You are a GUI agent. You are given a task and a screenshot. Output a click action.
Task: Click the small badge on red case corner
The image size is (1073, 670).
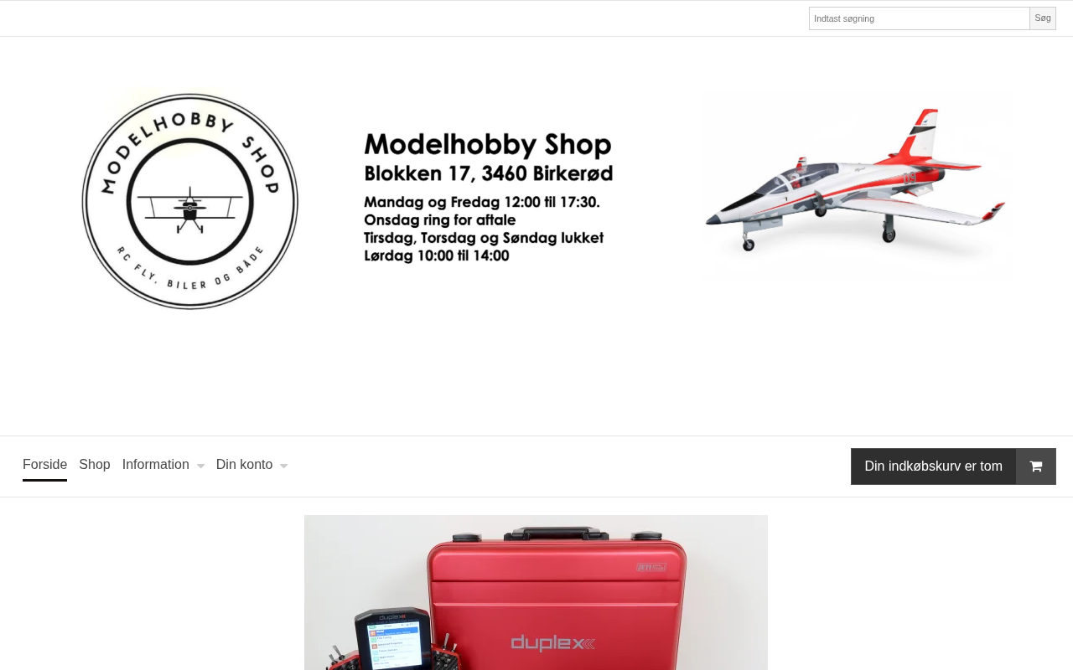[651, 567]
